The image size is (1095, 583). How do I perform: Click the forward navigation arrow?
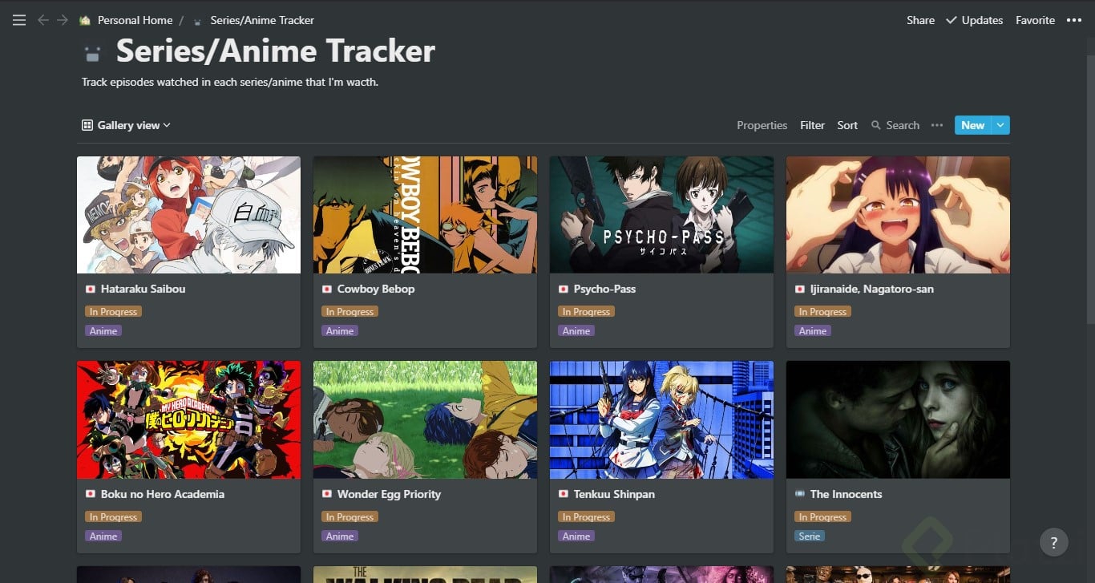click(x=61, y=20)
